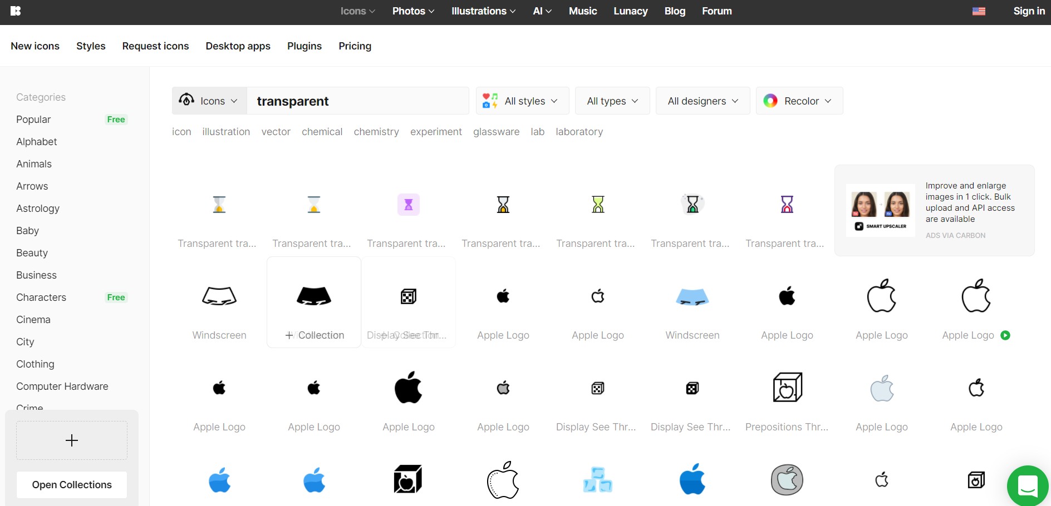Screen dimensions: 1051x506
Task: Click the Icons search-type logo icon
Action: point(186,100)
